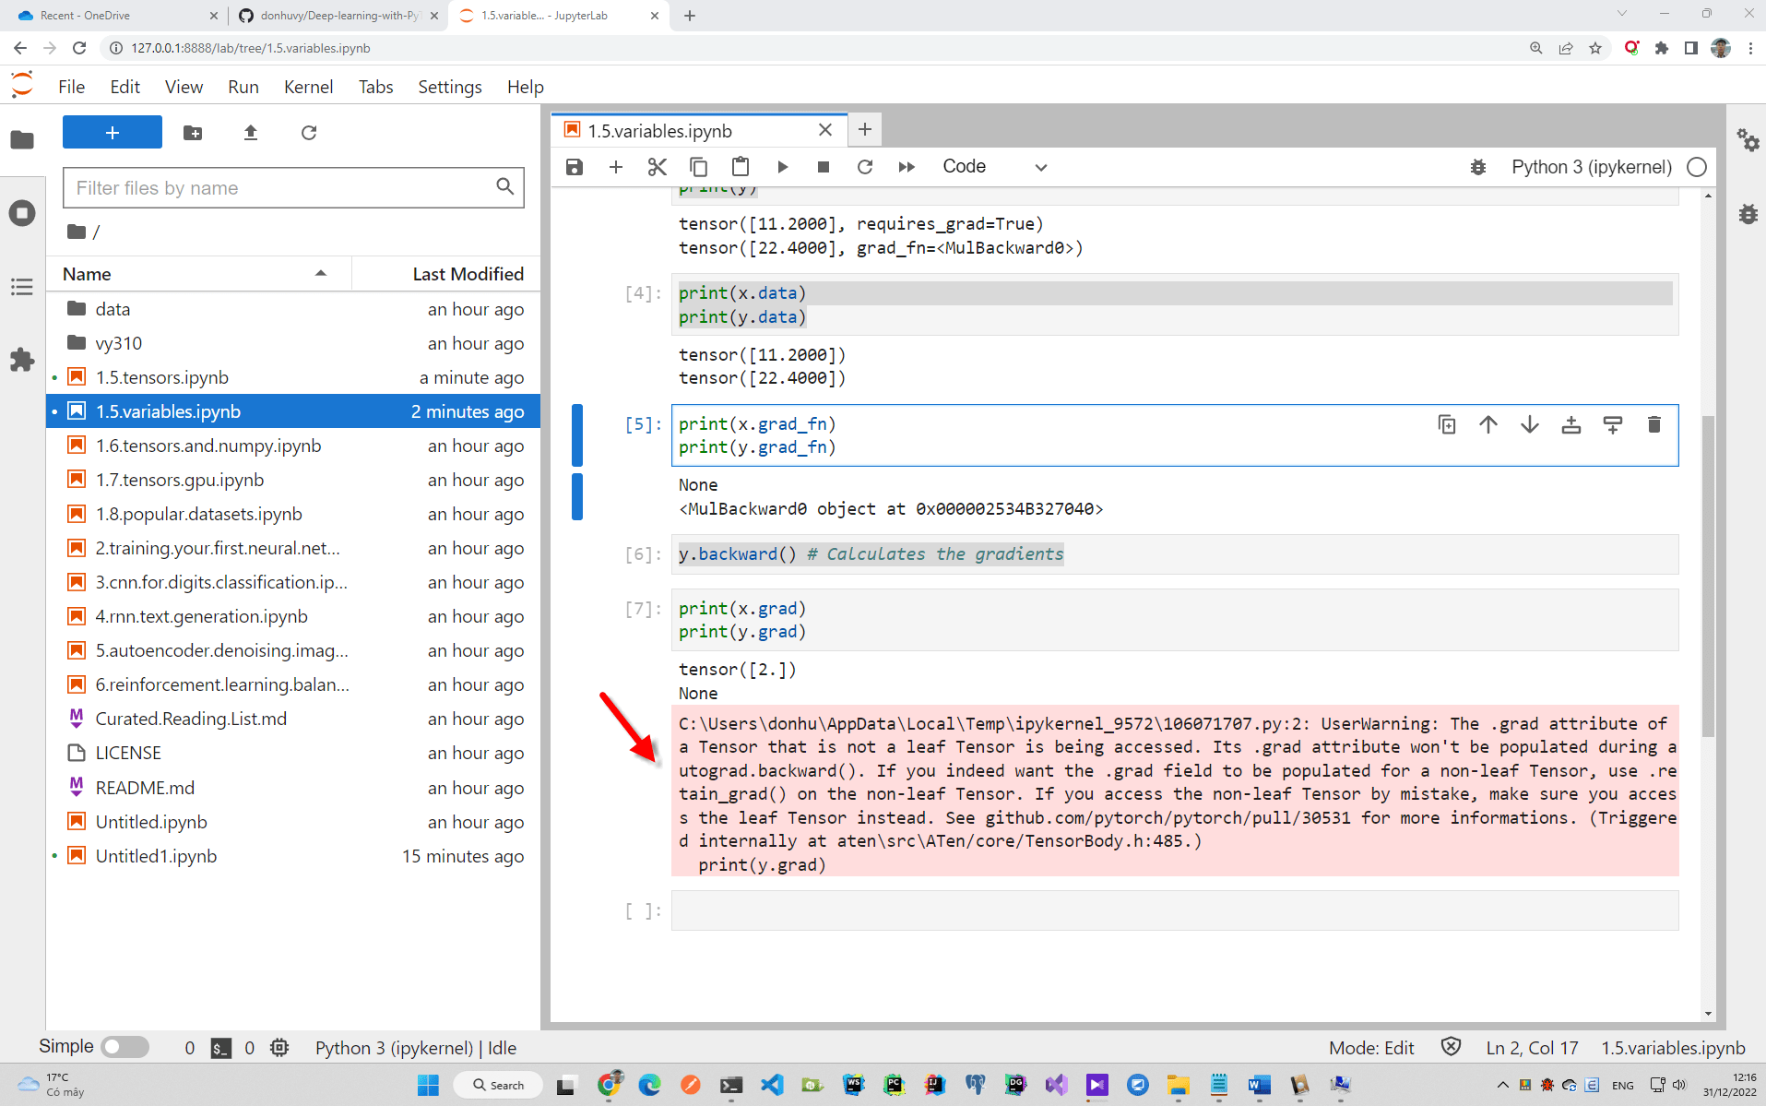Focus the Filter files by name field
This screenshot has height=1106, width=1766.
[x=293, y=188]
